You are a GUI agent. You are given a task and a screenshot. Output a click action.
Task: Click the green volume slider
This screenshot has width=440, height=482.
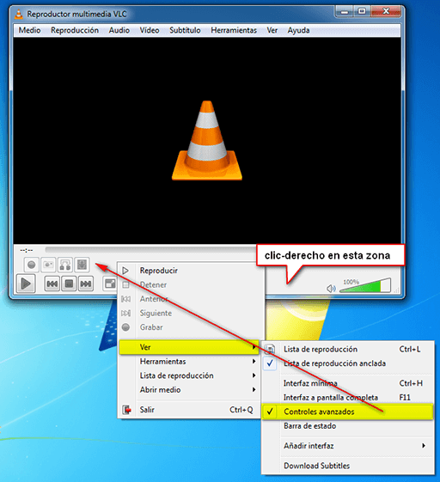(364, 286)
